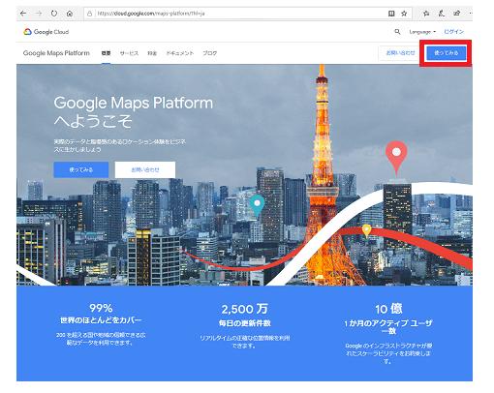Click the browser forward arrow
The width and height of the screenshot is (494, 393).
tap(39, 14)
